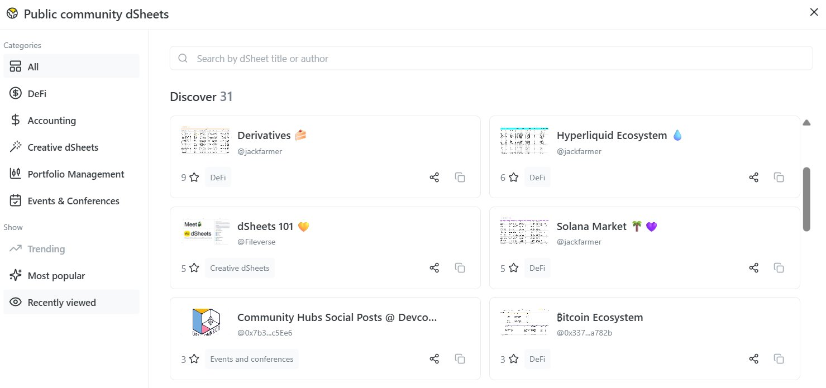The width and height of the screenshot is (826, 388).
Task: Click the copy icon on Hyperliquid Ecosystem card
Action: 779,178
